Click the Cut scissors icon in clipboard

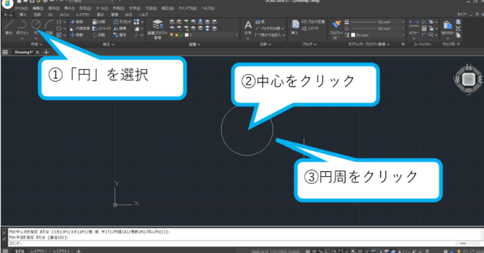click(x=458, y=28)
